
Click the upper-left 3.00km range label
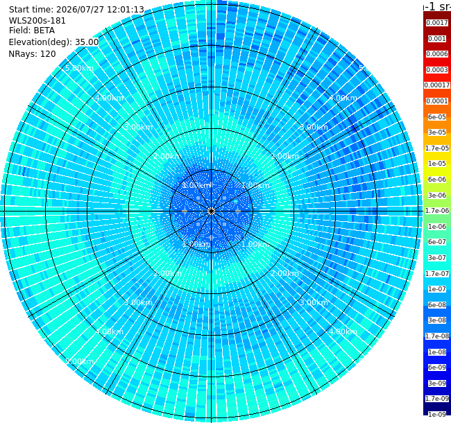138,127
